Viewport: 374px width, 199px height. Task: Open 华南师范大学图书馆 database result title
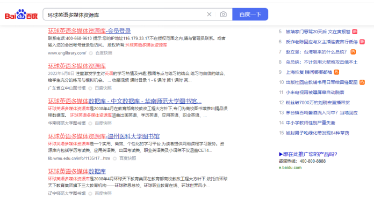click(125, 101)
